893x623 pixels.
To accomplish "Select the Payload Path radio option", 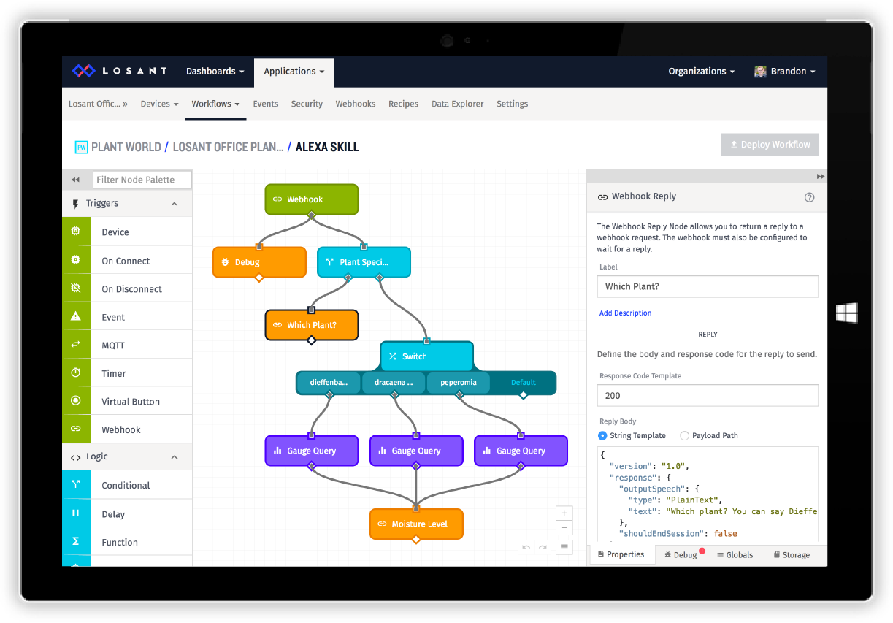I will click(684, 435).
